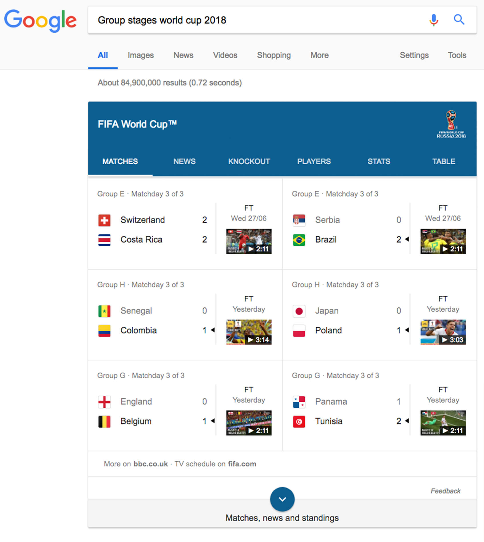Click the Russia 2018 World Cup emblem
This screenshot has height=542, width=484.
[x=451, y=124]
